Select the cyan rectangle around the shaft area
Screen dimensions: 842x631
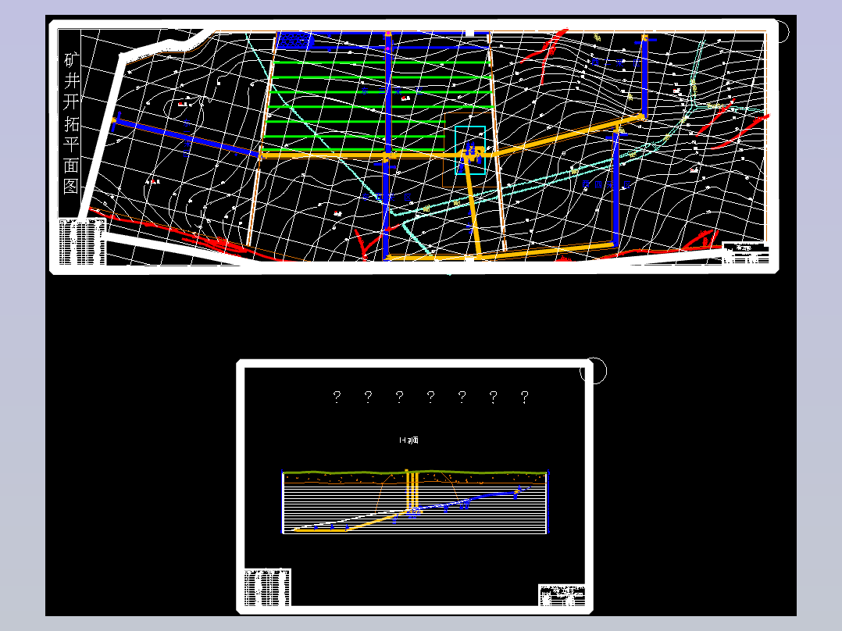pos(470,151)
